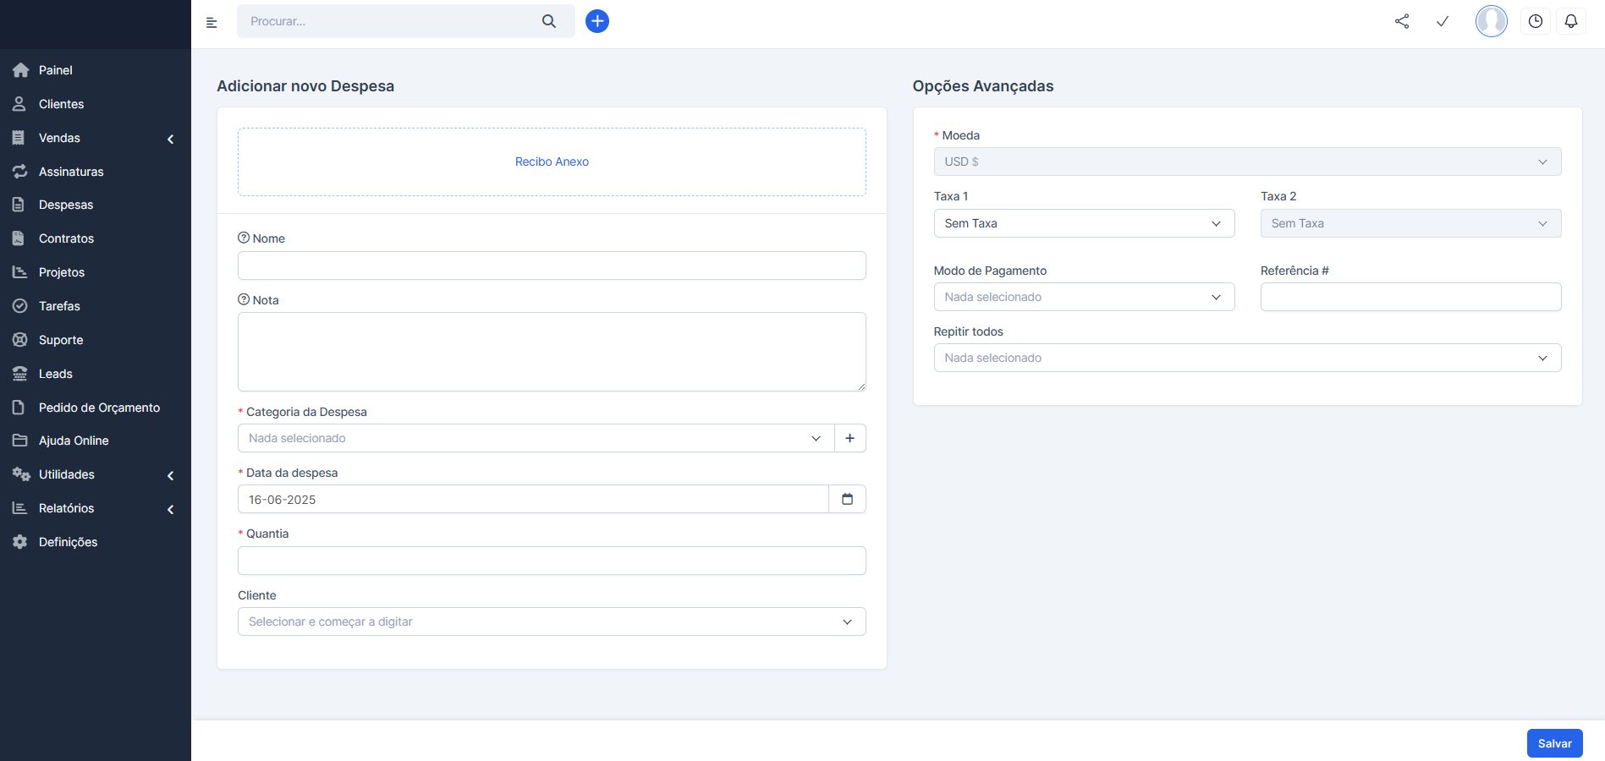Viewport: 1605px width, 761px height.
Task: Click the search magnifier icon
Action: (x=549, y=21)
